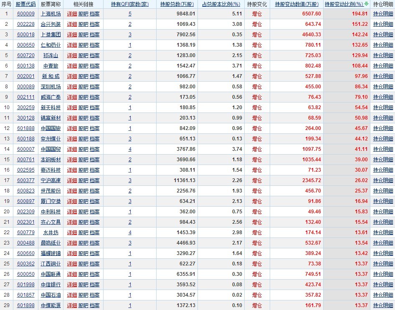Open 股吧 link for 上港集团
The width and height of the screenshot is (395, 310).
point(84,35)
